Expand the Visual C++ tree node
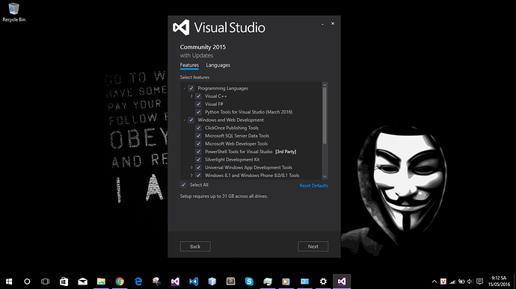Screen dimensions: 516x289 [191, 96]
